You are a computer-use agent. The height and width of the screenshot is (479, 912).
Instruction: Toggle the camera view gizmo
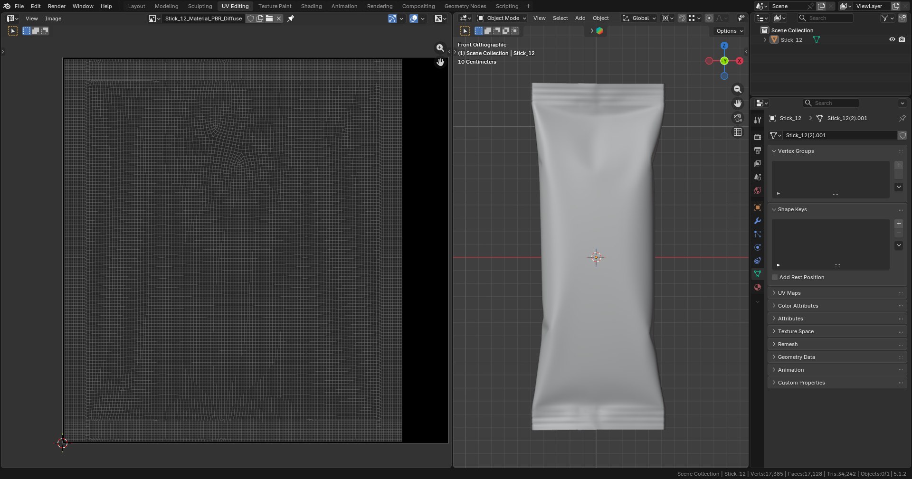[x=737, y=118]
